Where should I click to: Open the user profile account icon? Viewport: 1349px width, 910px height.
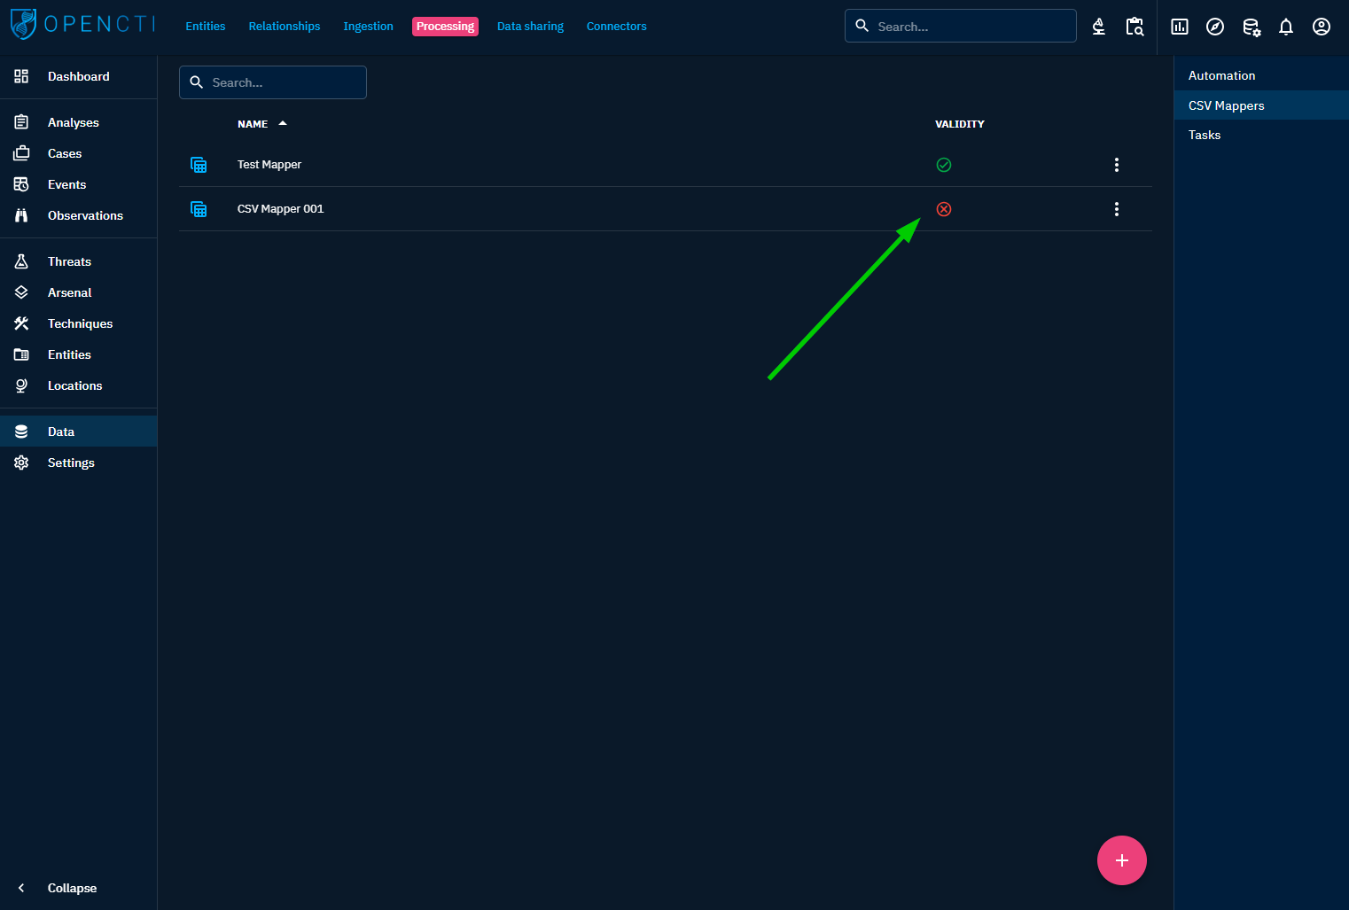(1321, 27)
